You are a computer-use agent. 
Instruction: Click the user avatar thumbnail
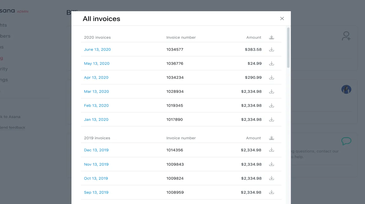pos(346,89)
